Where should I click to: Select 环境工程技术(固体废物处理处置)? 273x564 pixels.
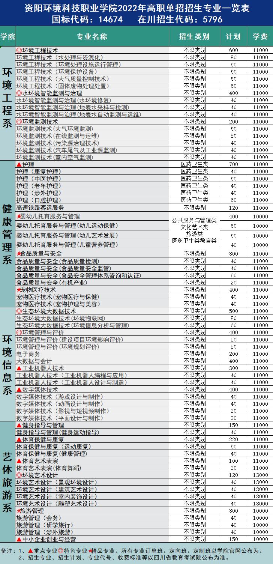click(x=92, y=86)
